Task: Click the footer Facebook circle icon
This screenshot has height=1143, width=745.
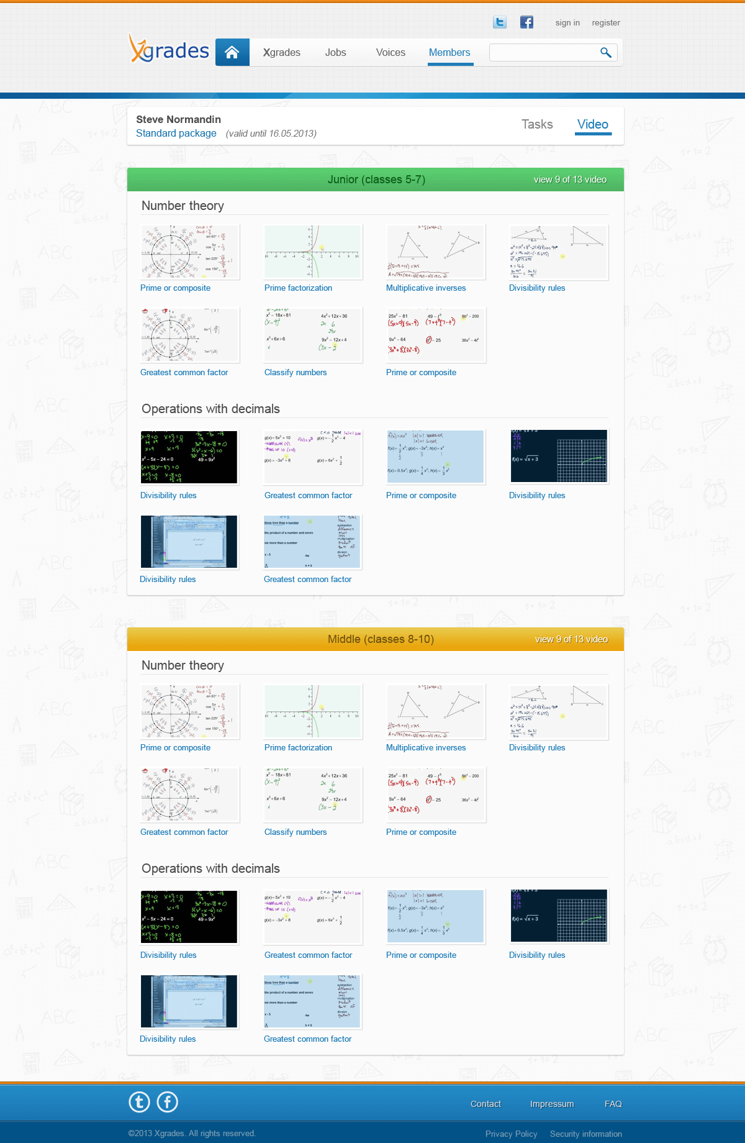Action: 167,1102
